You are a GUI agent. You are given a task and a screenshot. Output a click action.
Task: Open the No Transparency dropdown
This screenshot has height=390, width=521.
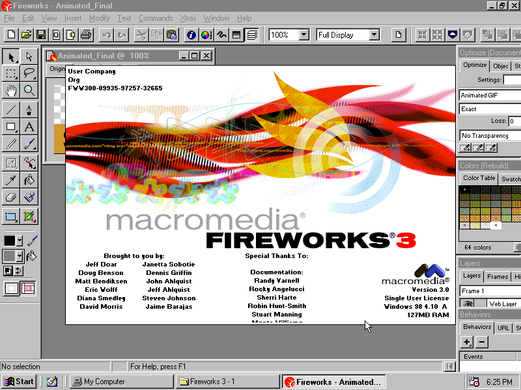(x=490, y=135)
